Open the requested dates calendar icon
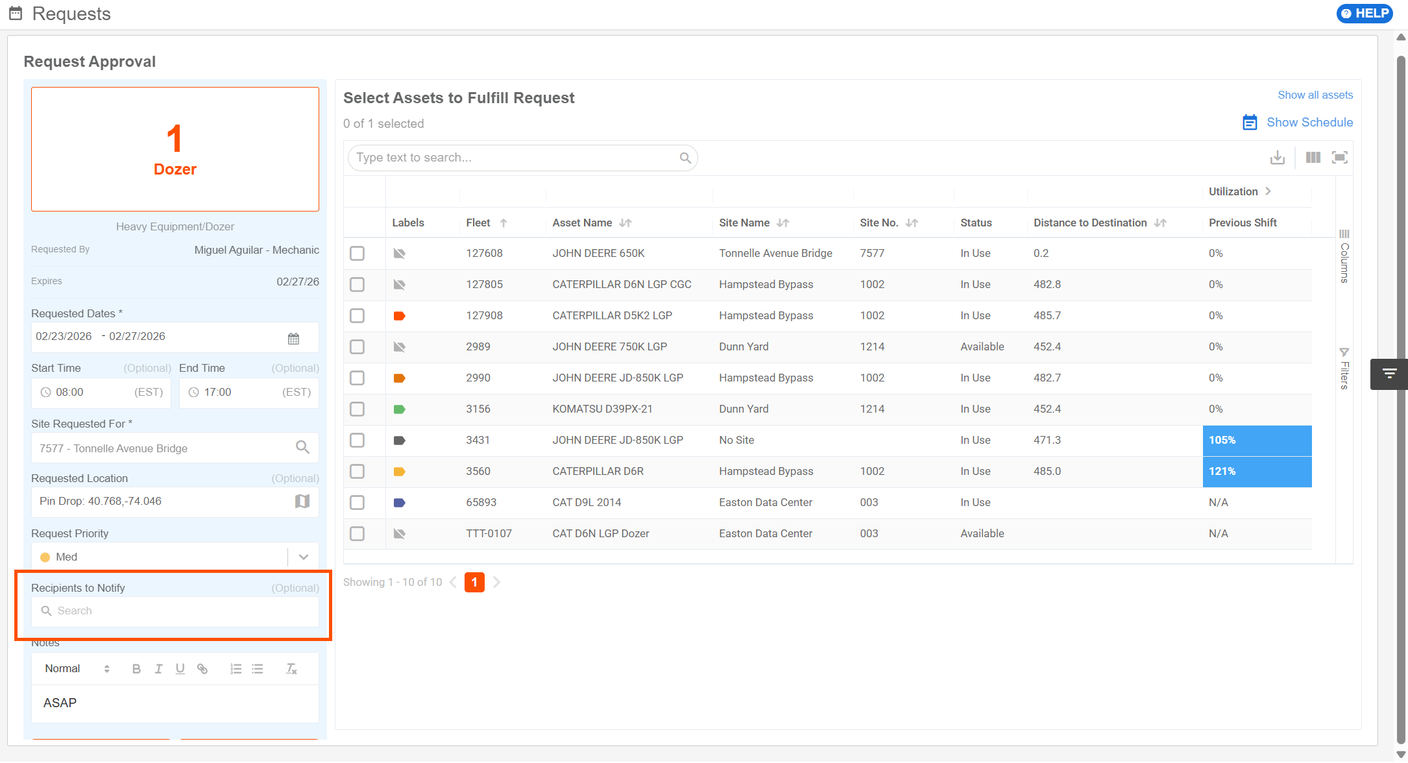This screenshot has width=1408, height=763. coord(293,338)
